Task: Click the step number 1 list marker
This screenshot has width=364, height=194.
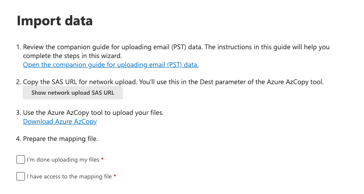Action: tap(18, 47)
